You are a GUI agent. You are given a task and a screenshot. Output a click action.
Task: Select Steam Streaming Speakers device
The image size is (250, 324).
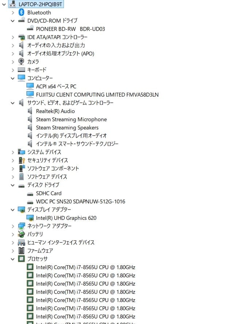tap(67, 127)
